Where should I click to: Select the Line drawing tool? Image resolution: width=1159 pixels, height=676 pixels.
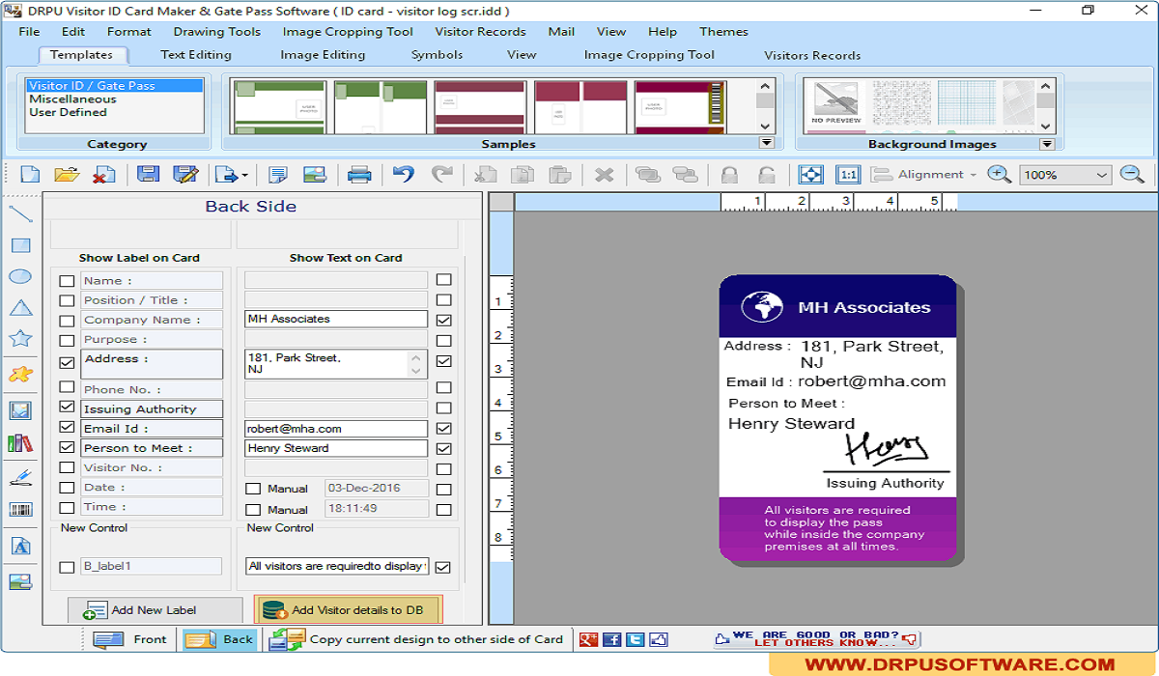click(20, 214)
